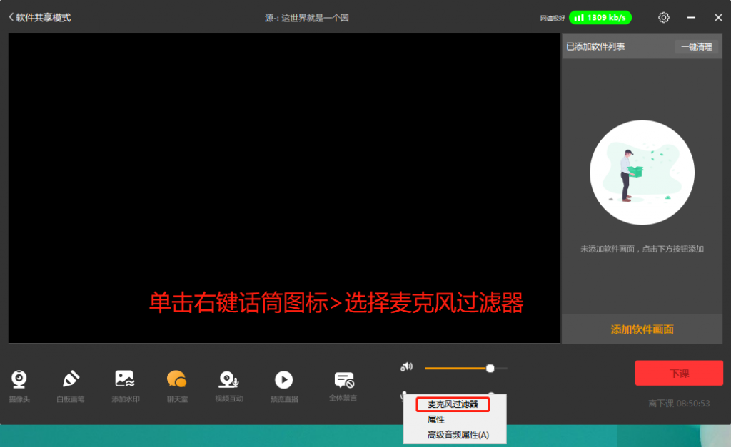
Task: Click the 已添加软件列表 header text
Action: [595, 46]
